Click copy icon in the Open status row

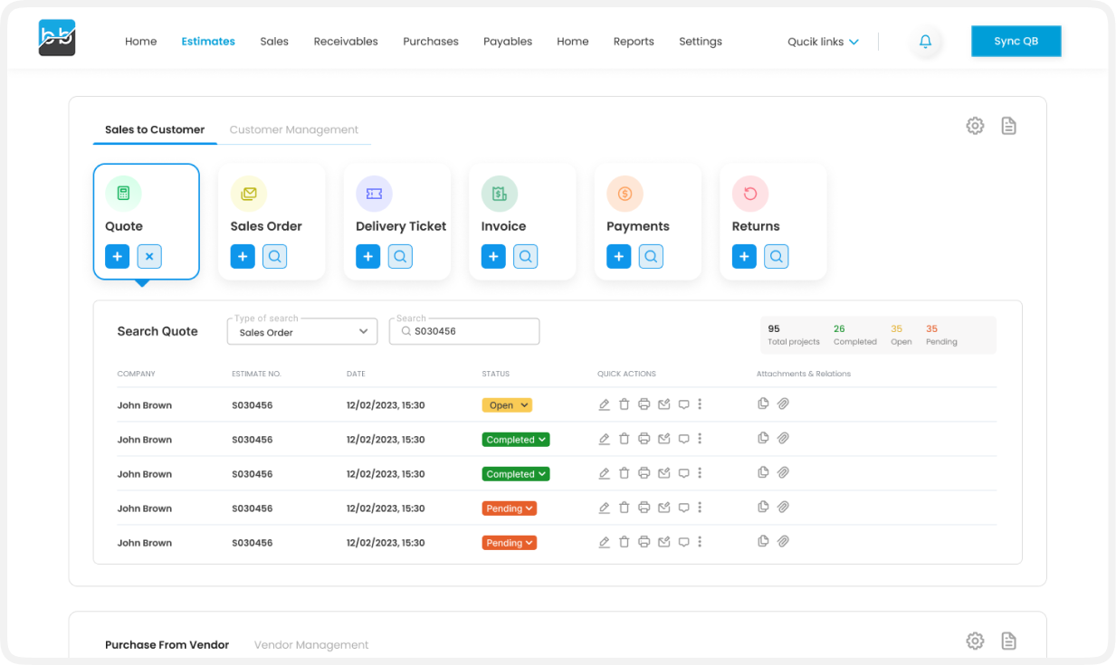763,404
